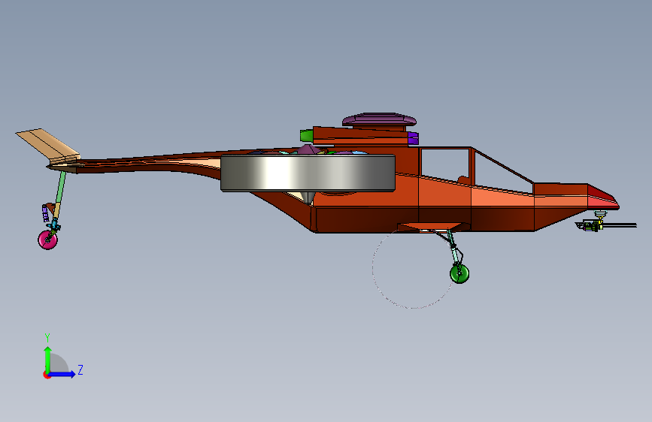Screen dimensions: 652x422
Task: Click the green tail gear strut
Action: (x=60, y=186)
